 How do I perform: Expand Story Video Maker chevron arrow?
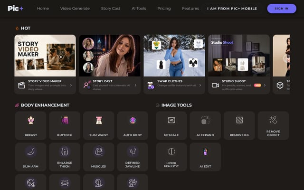coord(71,85)
